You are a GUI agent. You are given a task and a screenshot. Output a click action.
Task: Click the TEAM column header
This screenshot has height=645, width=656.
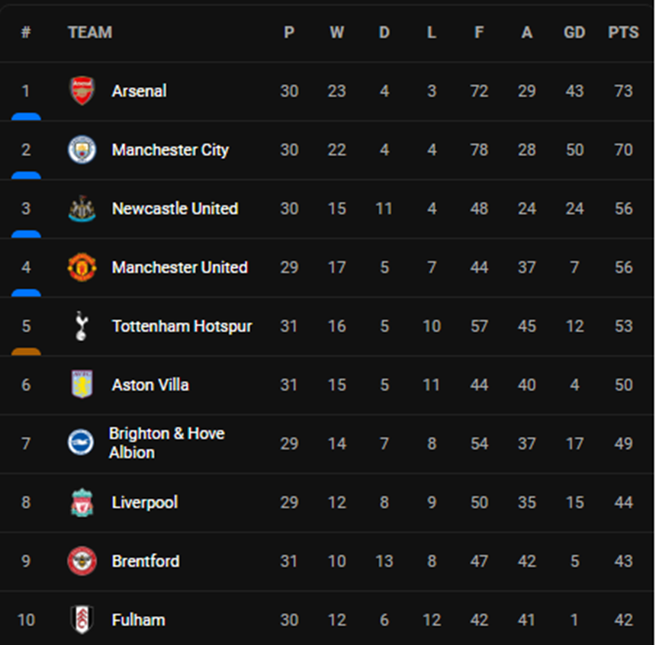[90, 32]
